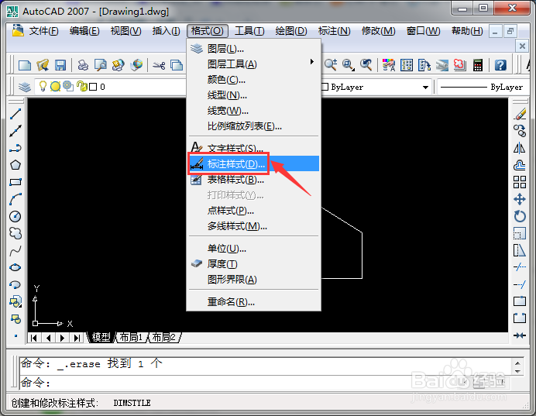536x416 pixels.
Task: Click the Cut scissors toolbar icon
Action: point(159,65)
